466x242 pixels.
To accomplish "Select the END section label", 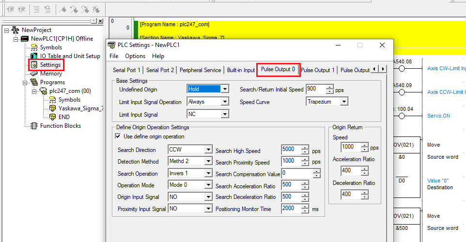I will (64, 117).
